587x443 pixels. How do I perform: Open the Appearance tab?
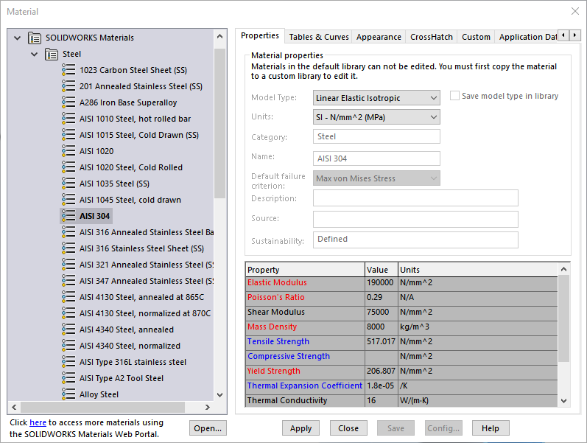click(x=379, y=37)
